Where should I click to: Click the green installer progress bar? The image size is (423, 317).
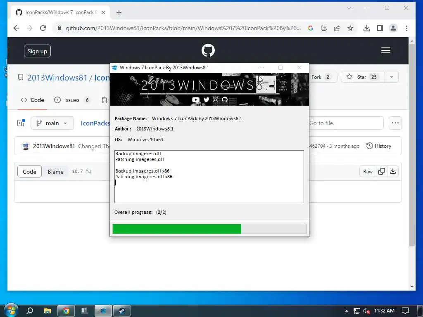pyautogui.click(x=209, y=229)
